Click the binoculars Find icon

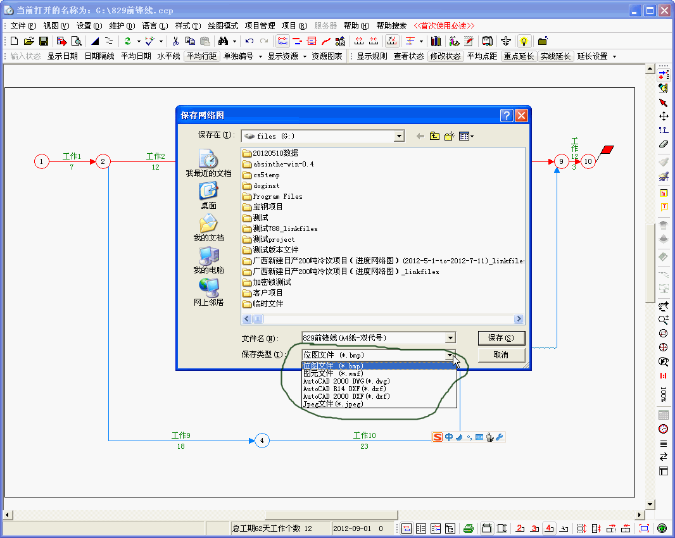pos(223,41)
